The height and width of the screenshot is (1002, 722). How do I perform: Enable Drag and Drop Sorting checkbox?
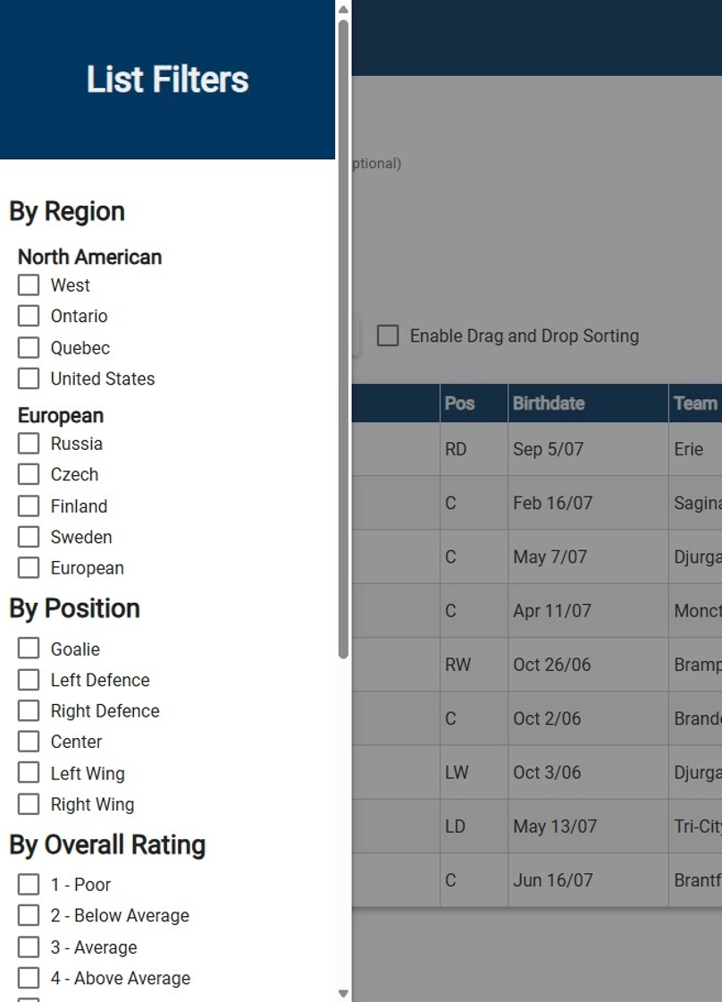(388, 335)
